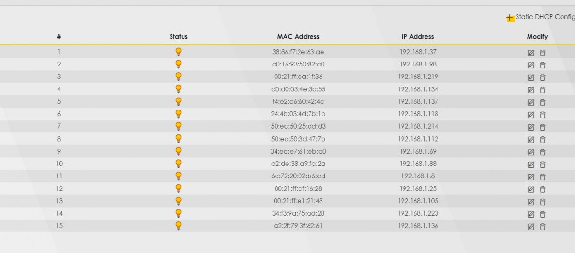Image resolution: width=575 pixels, height=253 pixels.
Task: Toggle status bulb for row 15
Action: 179,226
